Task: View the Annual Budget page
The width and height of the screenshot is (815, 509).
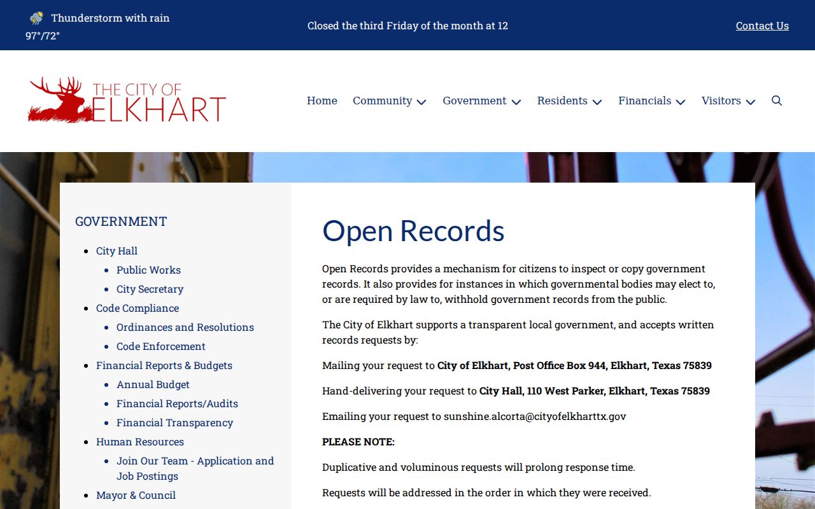Action: pyautogui.click(x=153, y=384)
